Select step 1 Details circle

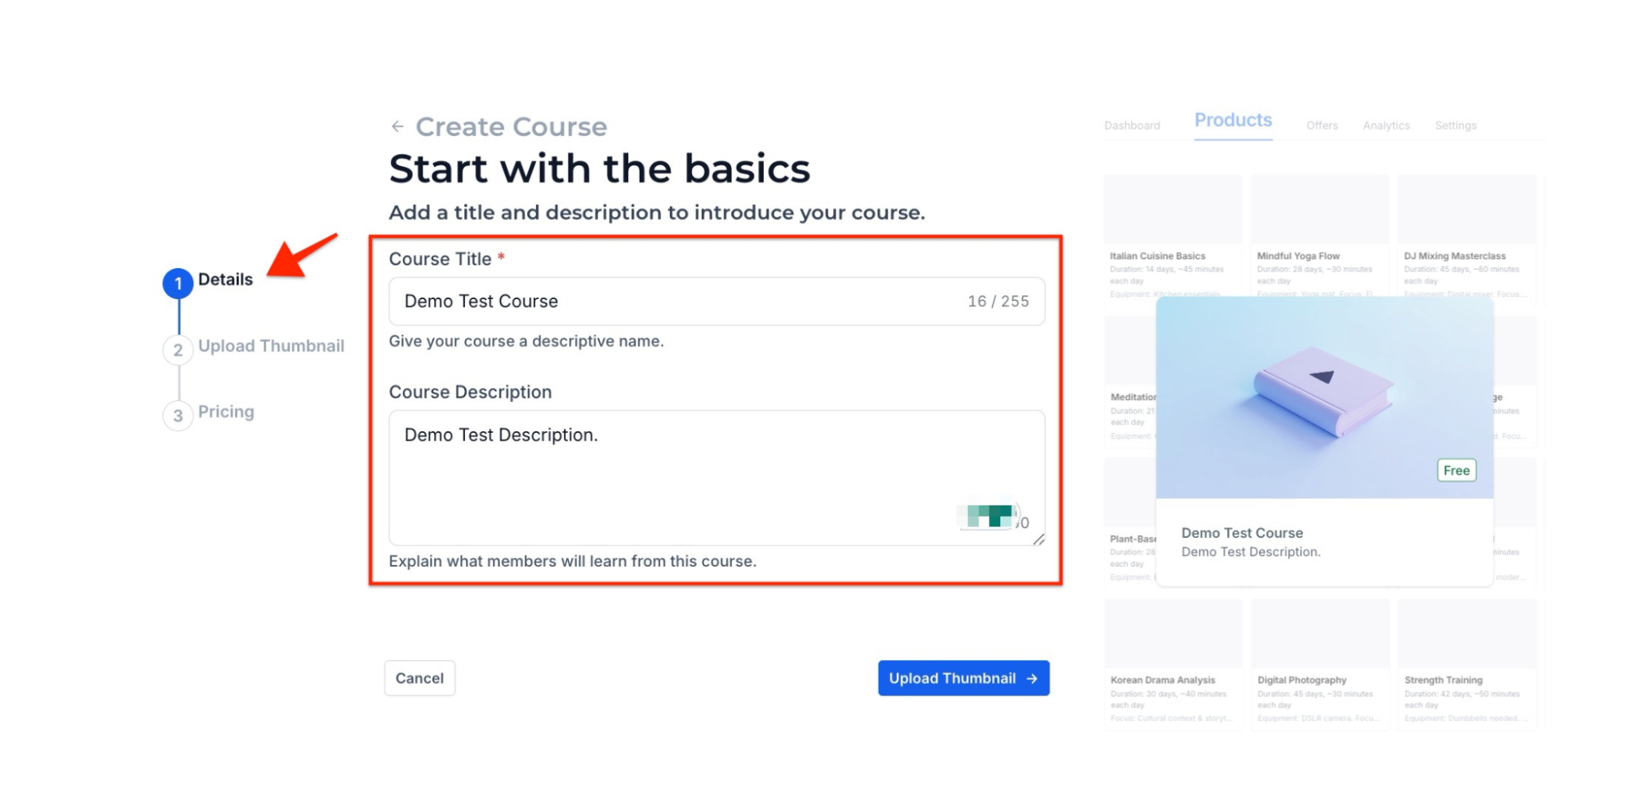point(178,283)
